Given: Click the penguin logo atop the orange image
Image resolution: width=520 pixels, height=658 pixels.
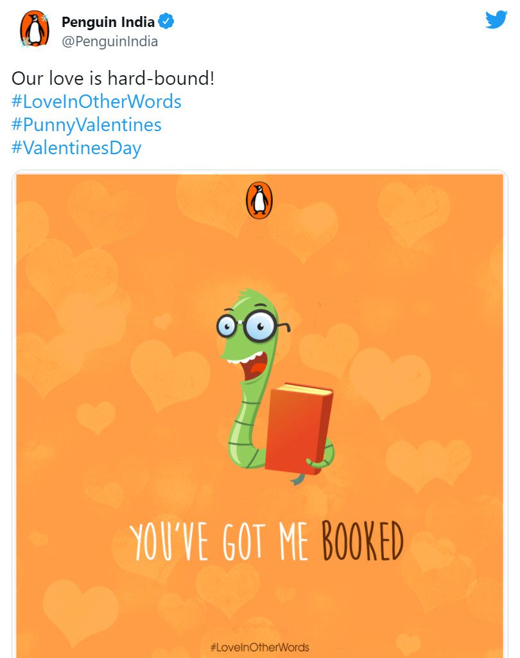Looking at the screenshot, I should pos(259,200).
